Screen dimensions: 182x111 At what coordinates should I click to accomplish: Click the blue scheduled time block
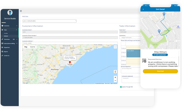[x=133, y=53]
